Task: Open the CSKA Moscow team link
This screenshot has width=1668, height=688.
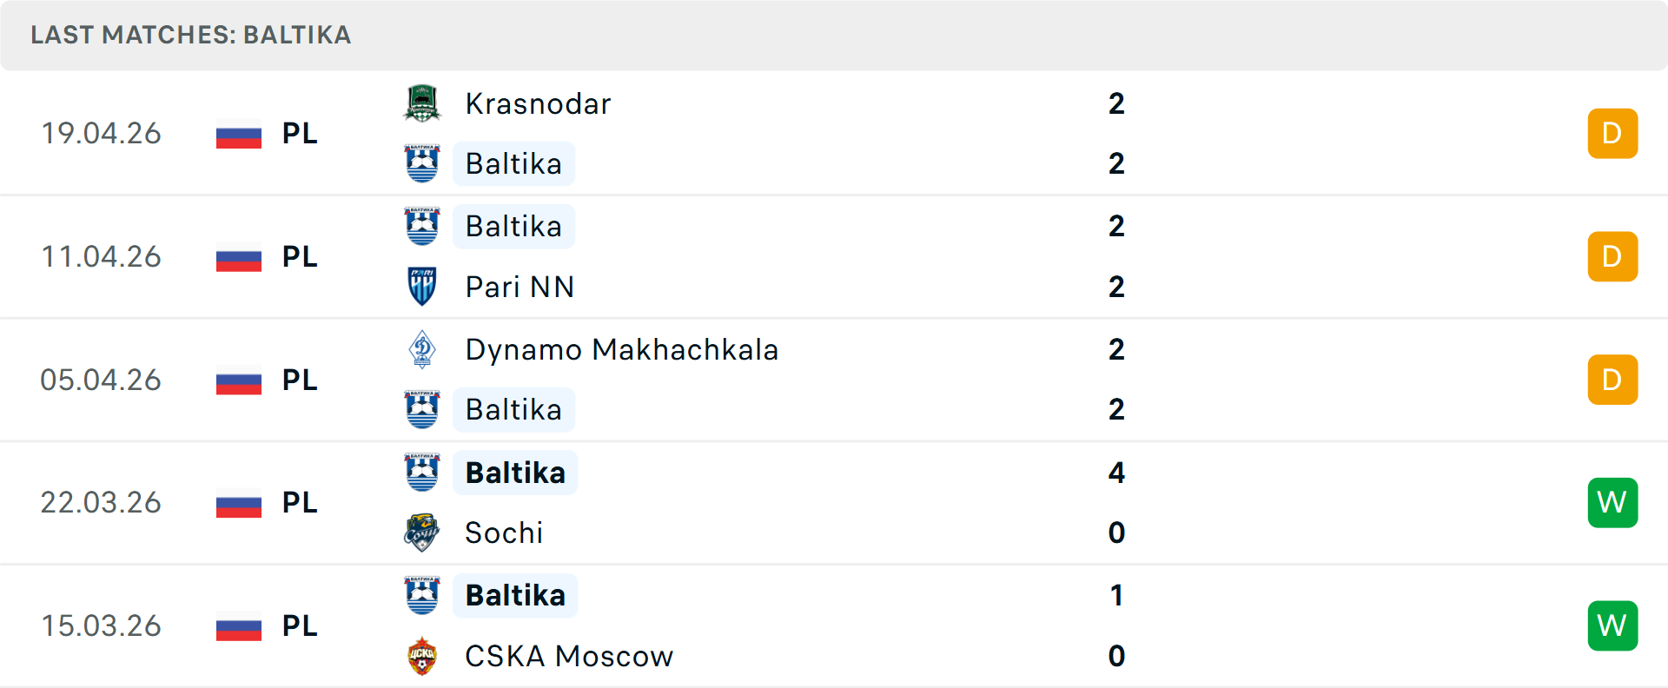Action: coord(569,657)
